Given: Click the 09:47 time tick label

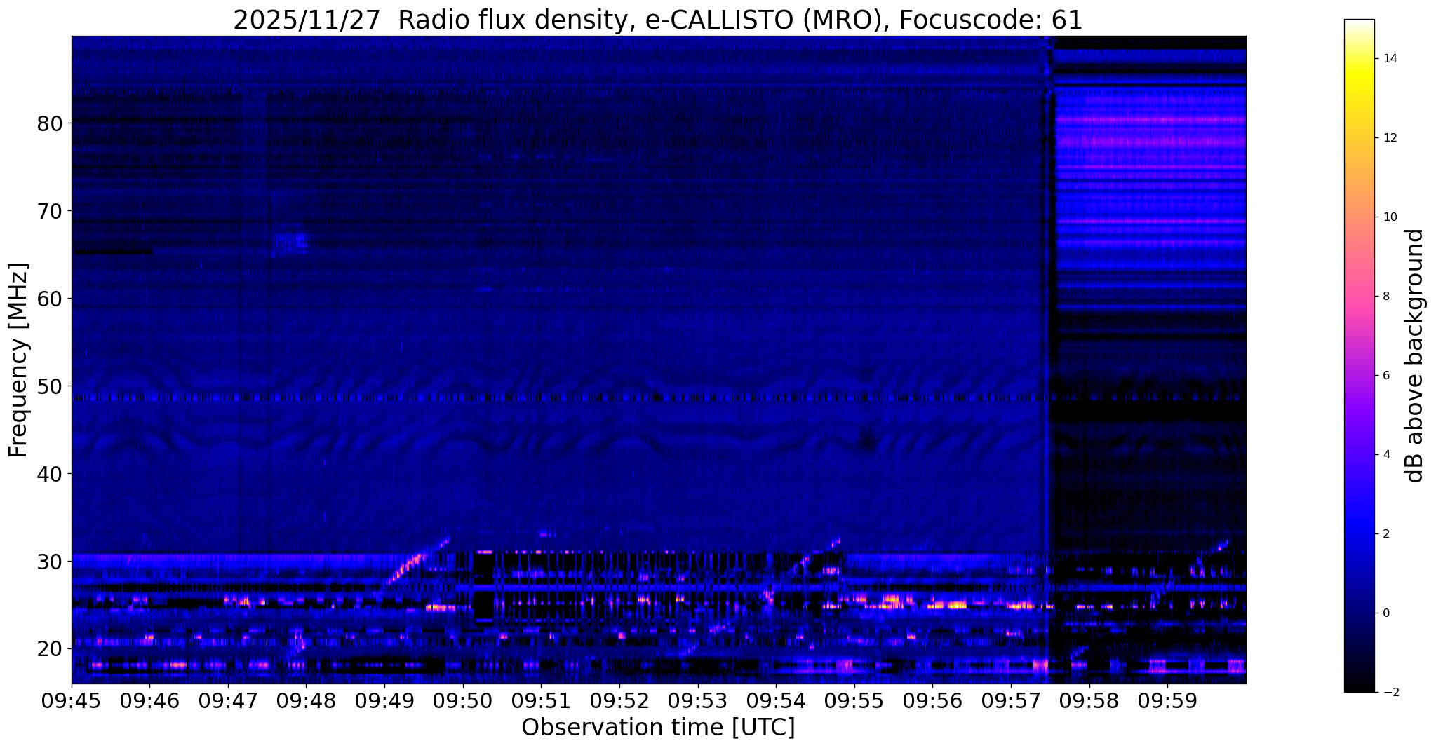Looking at the screenshot, I should (x=228, y=700).
